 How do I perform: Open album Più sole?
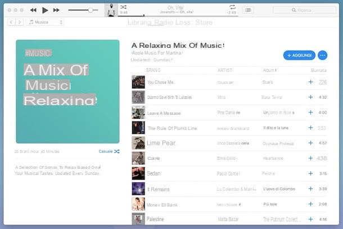click(x=270, y=204)
